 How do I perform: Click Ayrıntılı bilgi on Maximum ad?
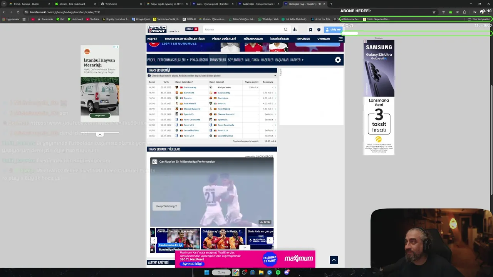pyautogui.click(x=192, y=264)
